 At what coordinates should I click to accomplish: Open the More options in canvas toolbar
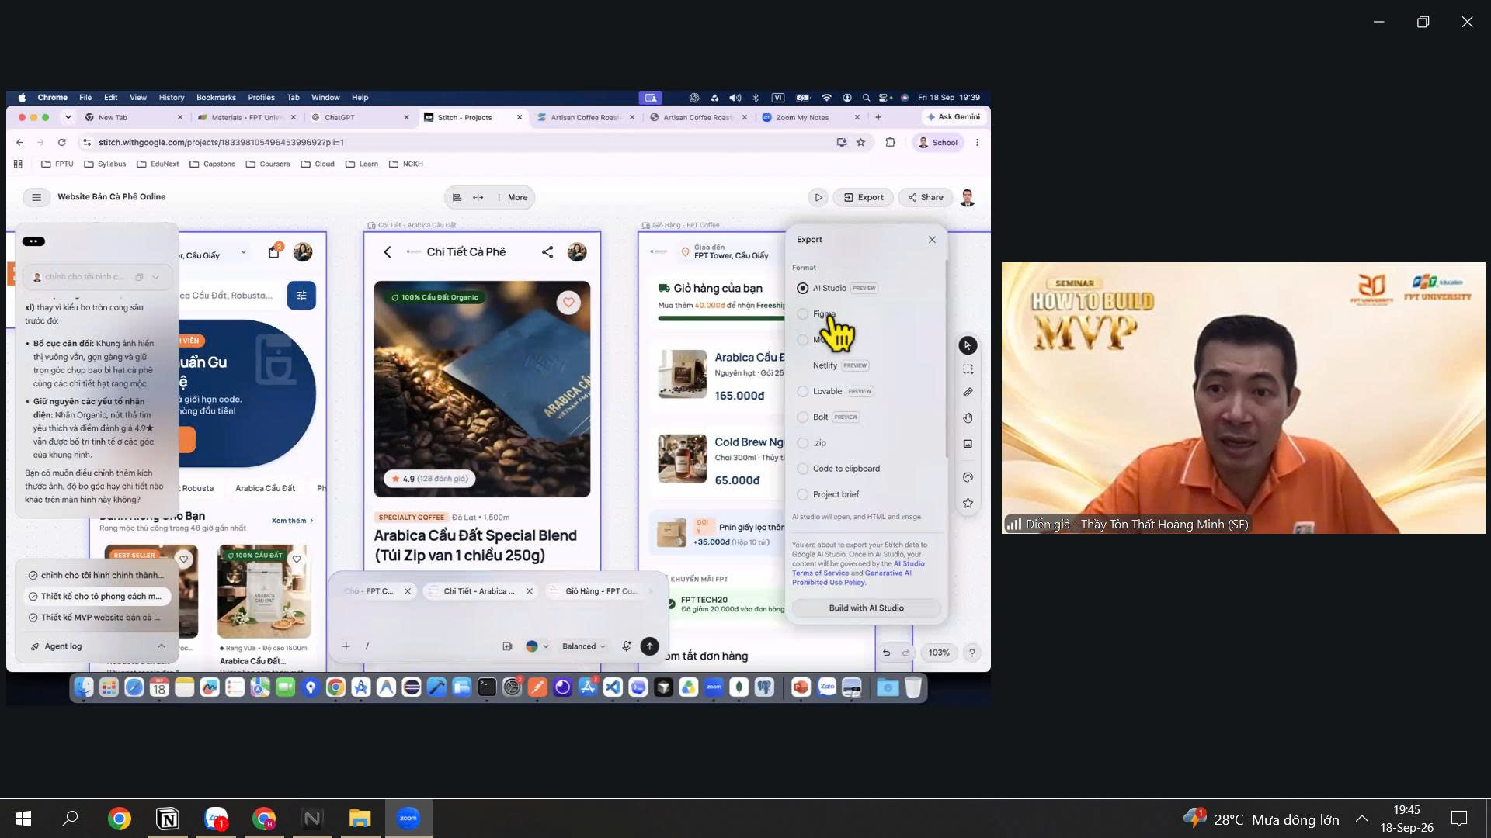pyautogui.click(x=513, y=197)
